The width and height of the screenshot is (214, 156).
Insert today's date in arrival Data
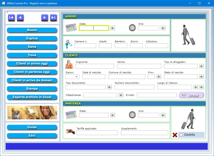click(x=112, y=28)
